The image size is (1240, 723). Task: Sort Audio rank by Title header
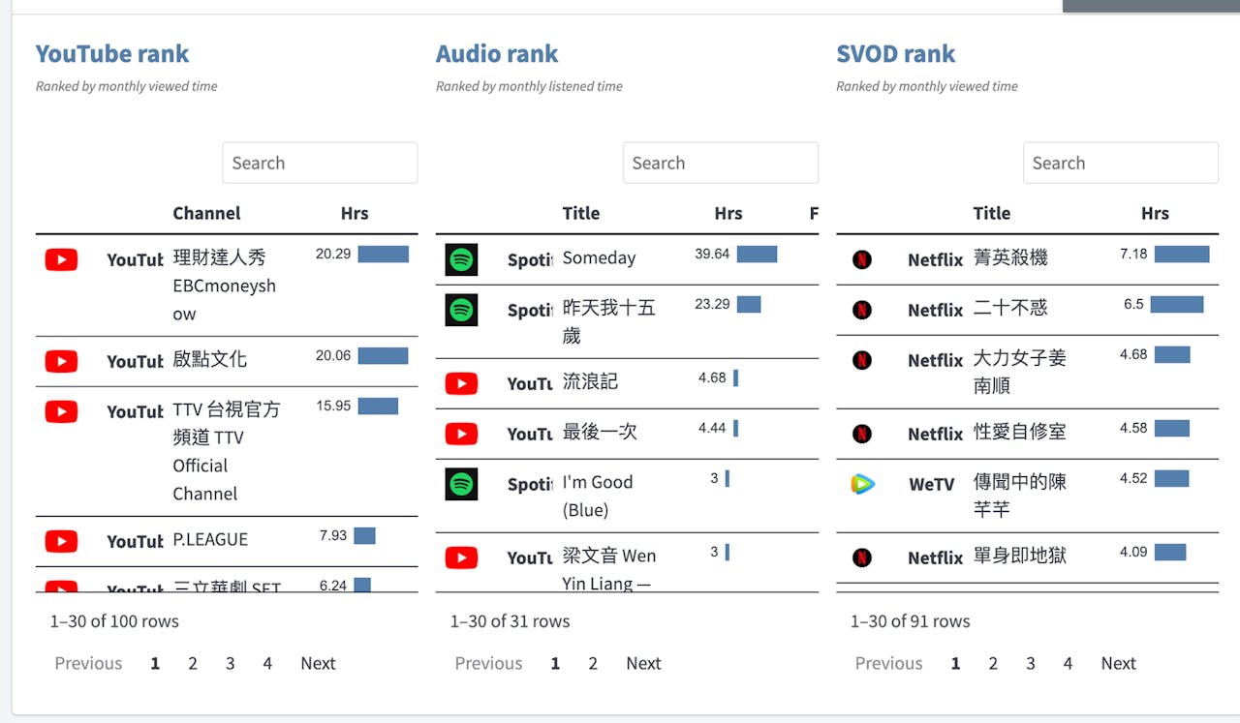(581, 213)
